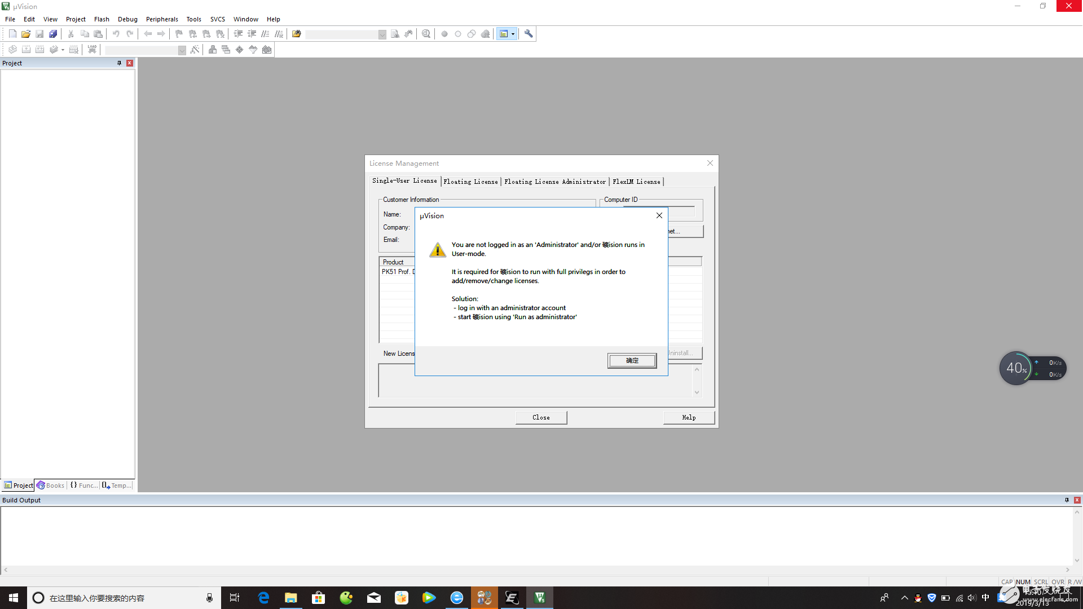This screenshot has width=1083, height=609.
Task: Switch to the Templates panel tab
Action: tap(117, 486)
